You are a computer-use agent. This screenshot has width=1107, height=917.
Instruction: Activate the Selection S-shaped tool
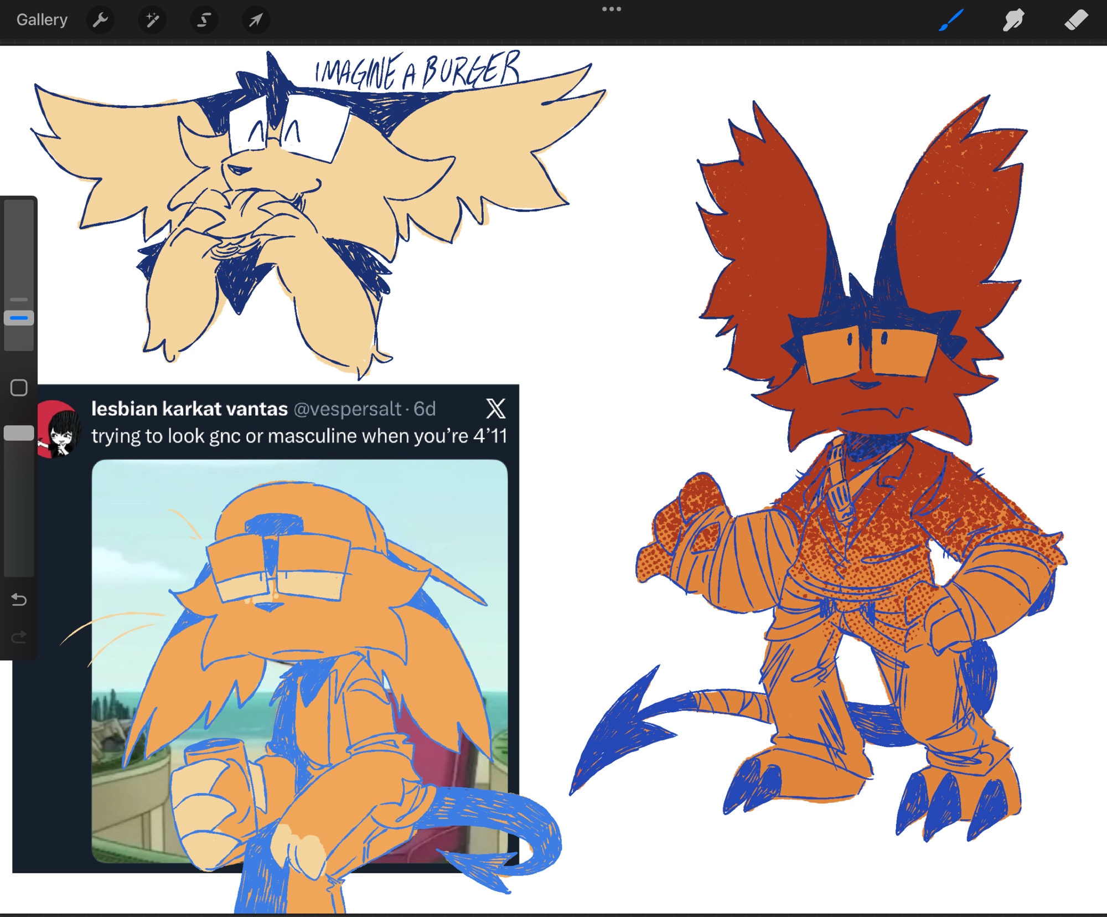tap(204, 20)
